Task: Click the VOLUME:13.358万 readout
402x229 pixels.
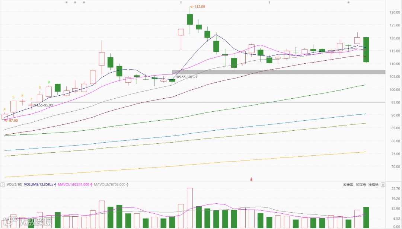Action: pos(38,185)
